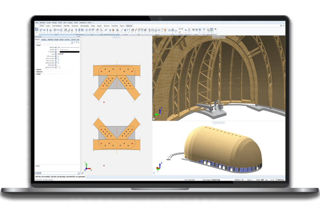Open the Datei menu
320x210 pixels.
click(x=37, y=23)
